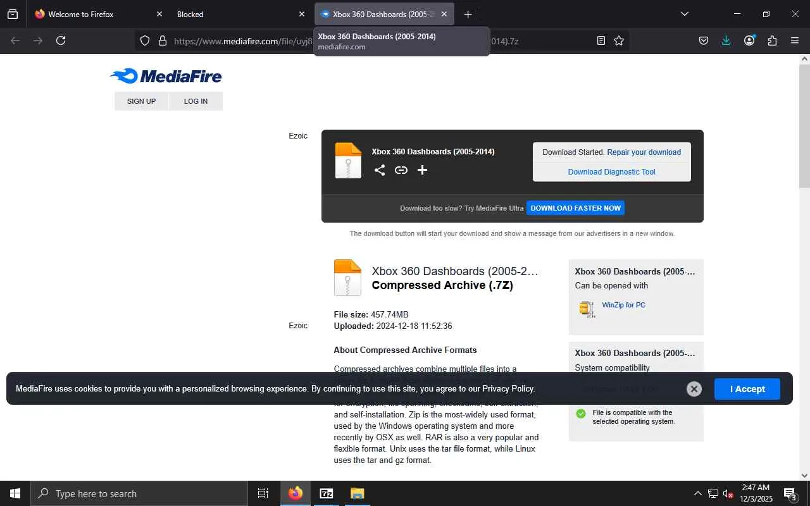The height and width of the screenshot is (506, 810).
Task: Go back to the previous page
Action: (15, 40)
